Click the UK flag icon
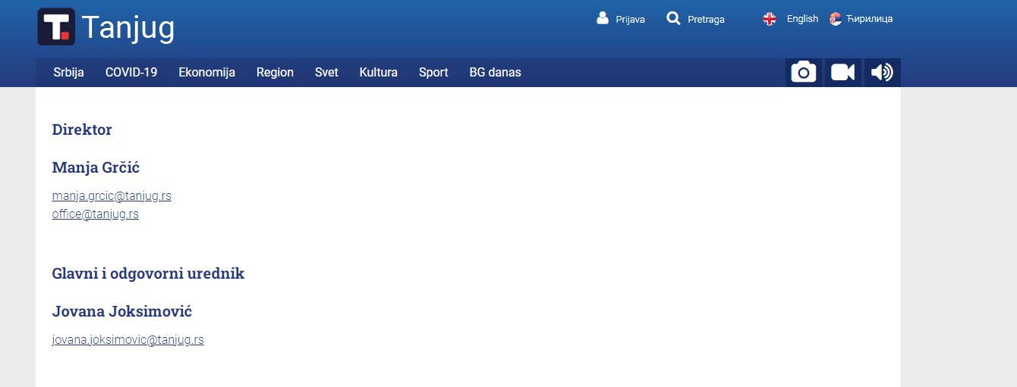The width and height of the screenshot is (1017, 387). (770, 19)
